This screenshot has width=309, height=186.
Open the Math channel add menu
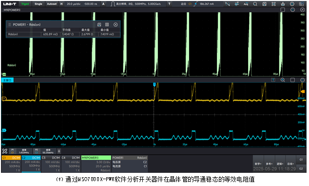pyautogui.click(x=258, y=164)
